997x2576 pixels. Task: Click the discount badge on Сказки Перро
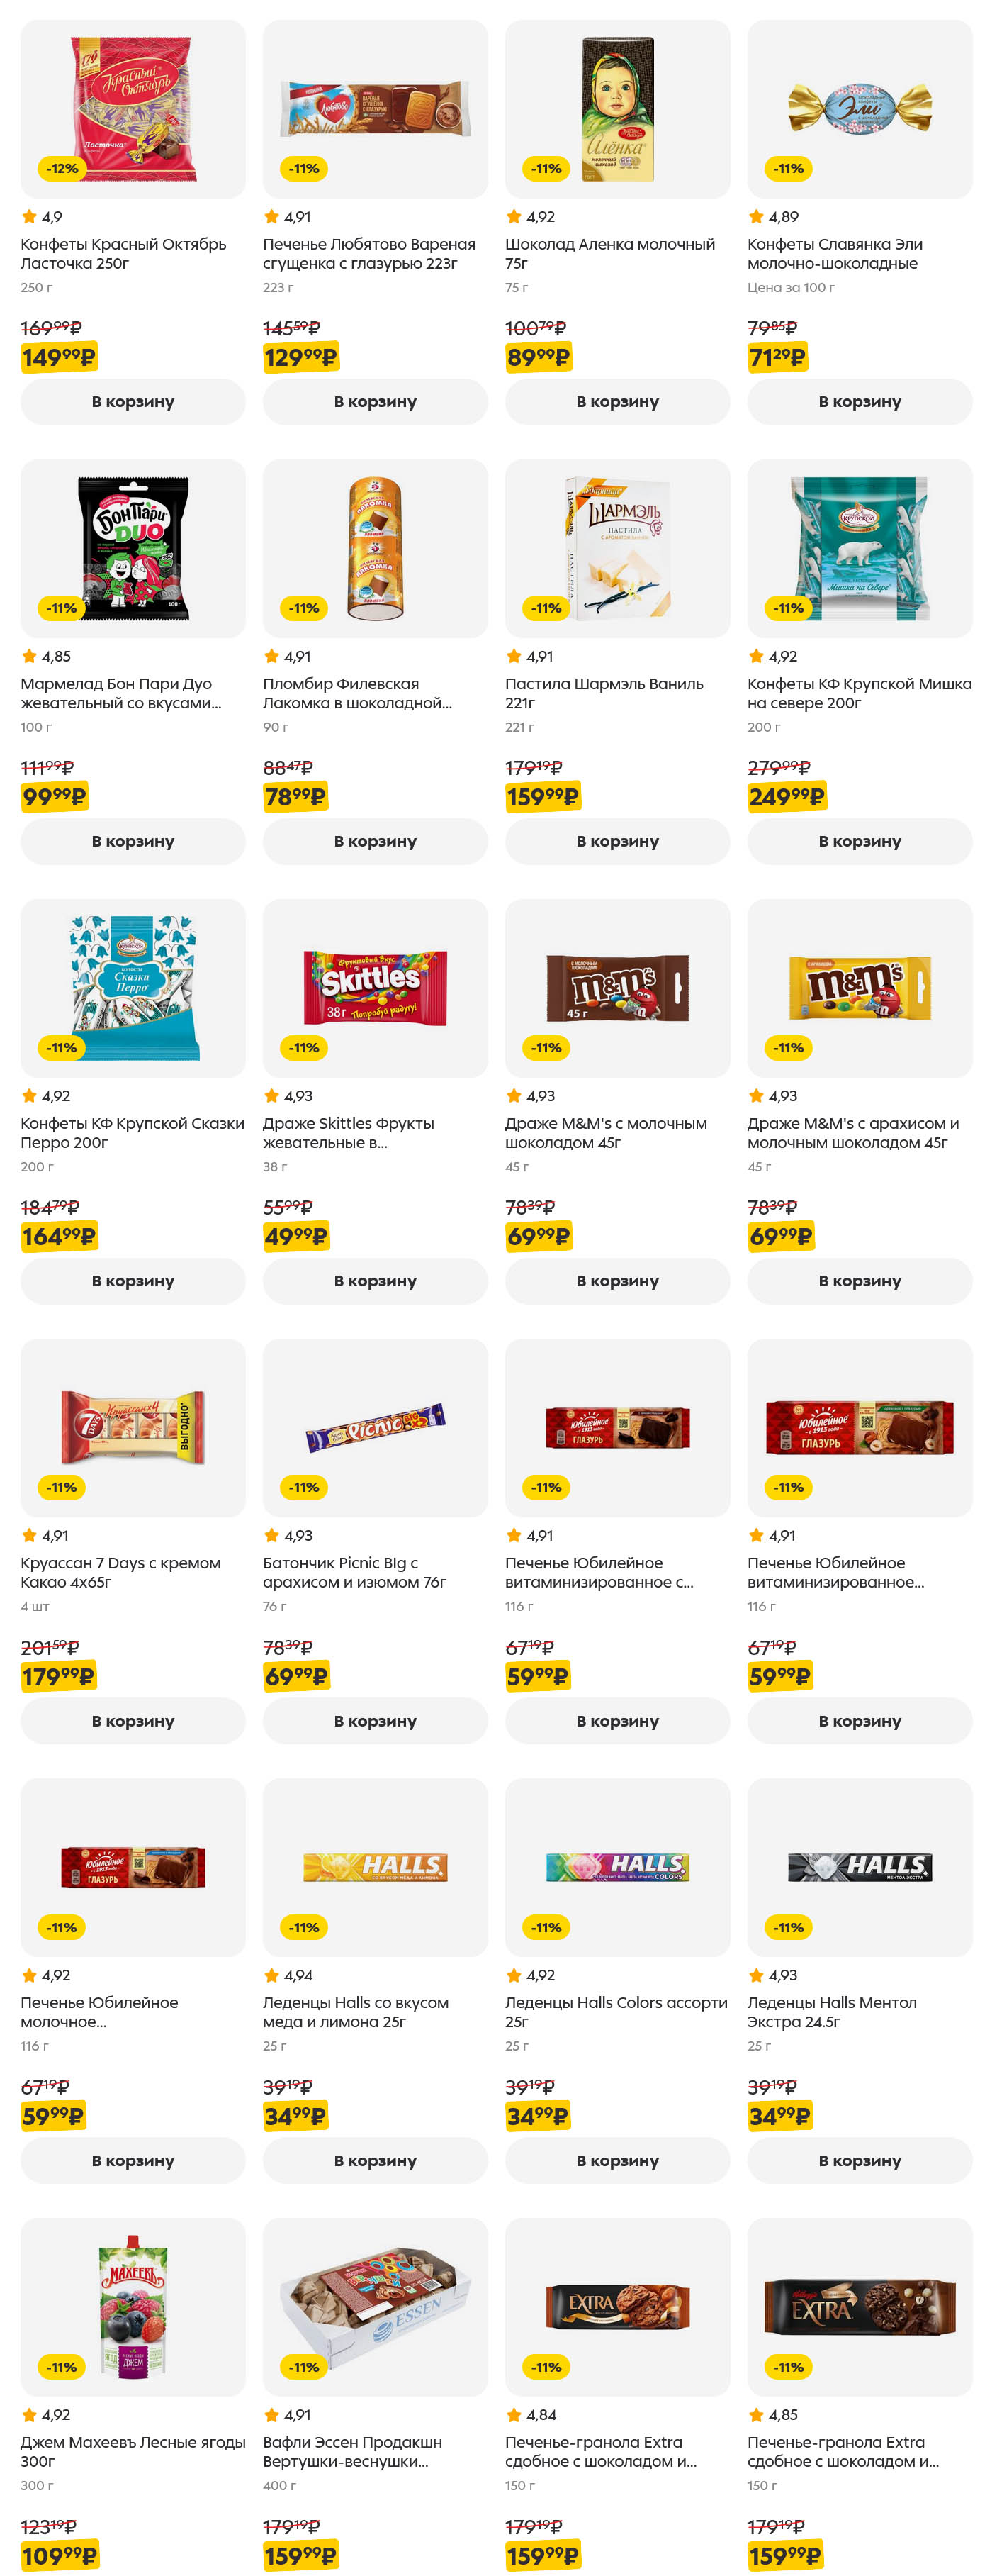[62, 1048]
